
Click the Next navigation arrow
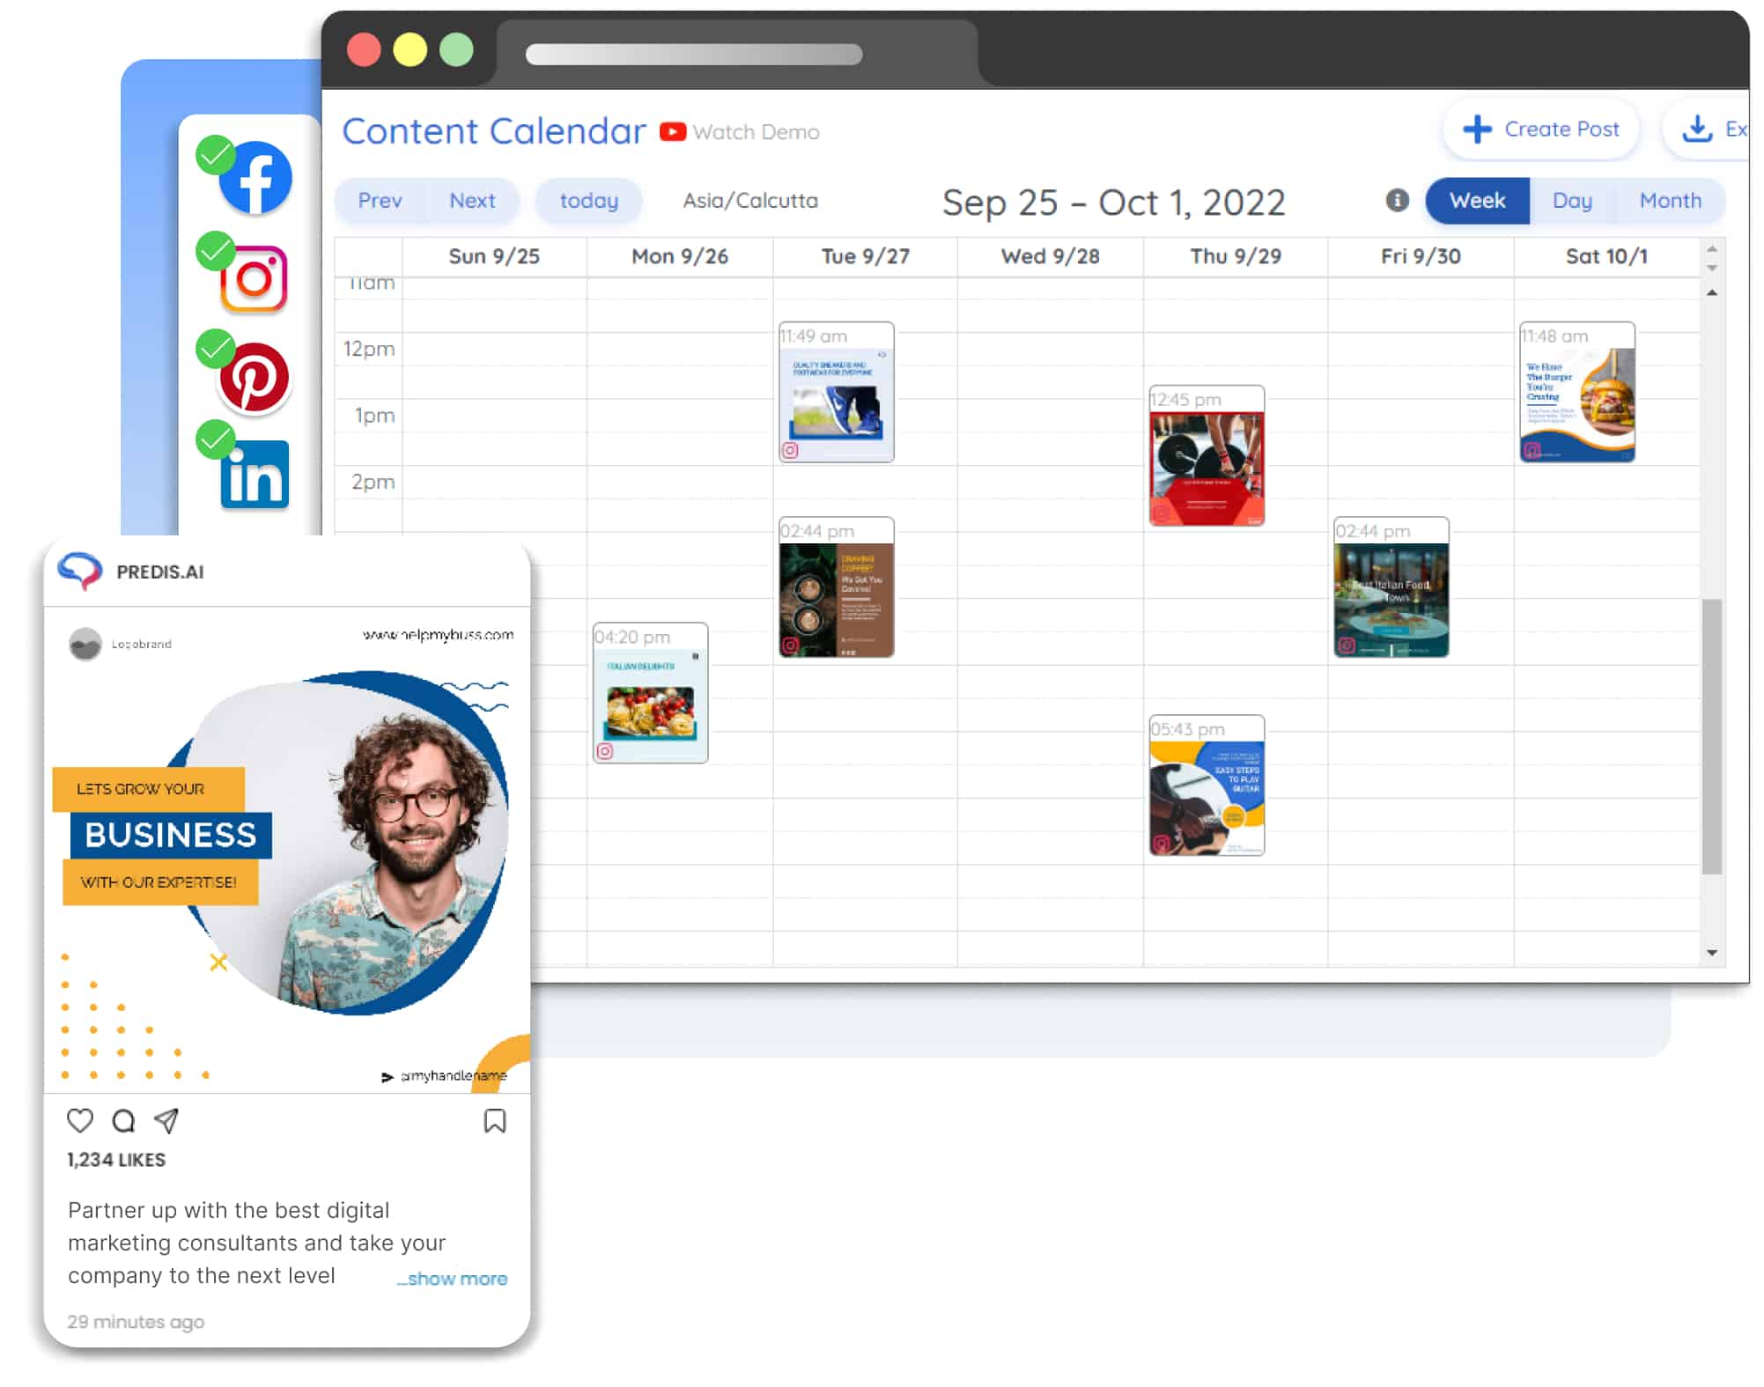pos(469,199)
